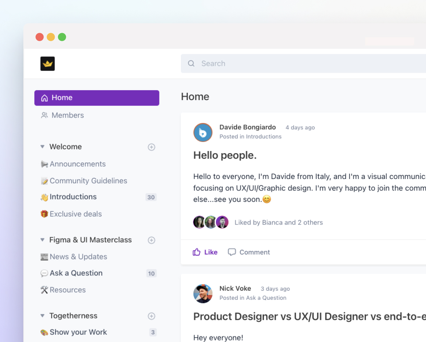This screenshot has height=342, width=426.
Task: Open Nick Voke's profile name
Action: tap(235, 289)
